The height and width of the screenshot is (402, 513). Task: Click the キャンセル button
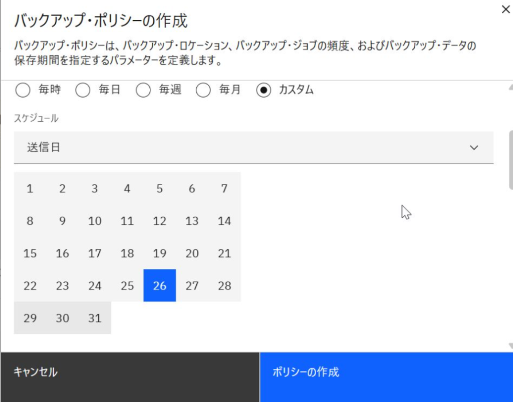click(130, 377)
